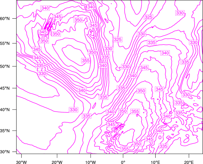The width and height of the screenshot is (203, 164).
Task: Select the 55°N latitude axis label
Action: (5, 43)
